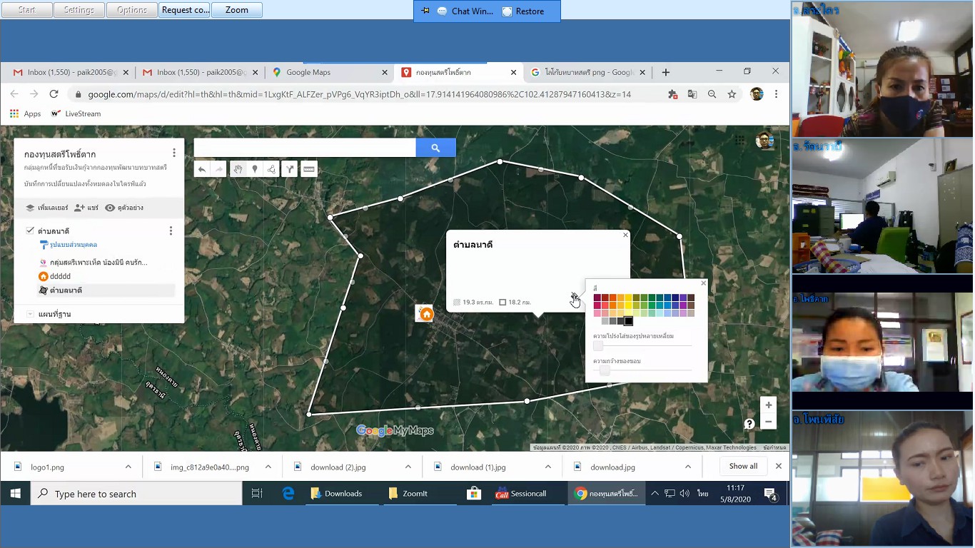Select the ddddd item in layer list

60,276
